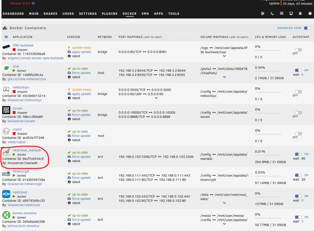The image size is (314, 231).
Task: Force update the chia container
Action: pyautogui.click(x=81, y=73)
